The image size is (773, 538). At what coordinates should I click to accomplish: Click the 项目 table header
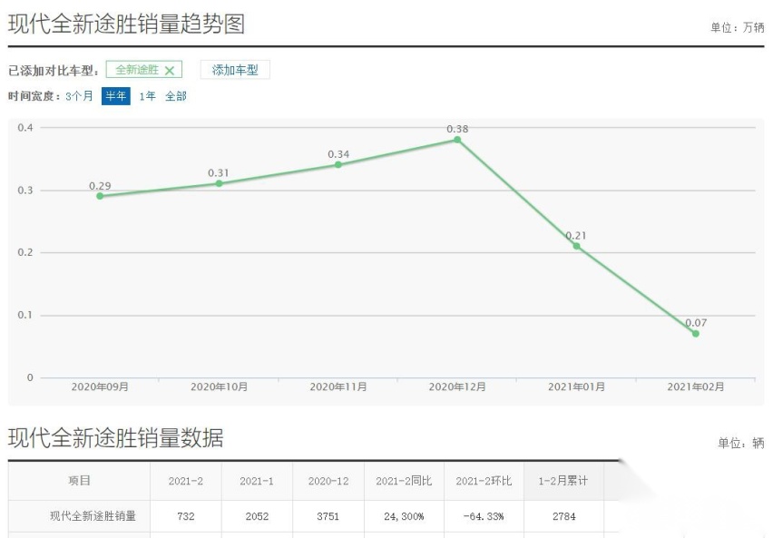click(x=79, y=481)
